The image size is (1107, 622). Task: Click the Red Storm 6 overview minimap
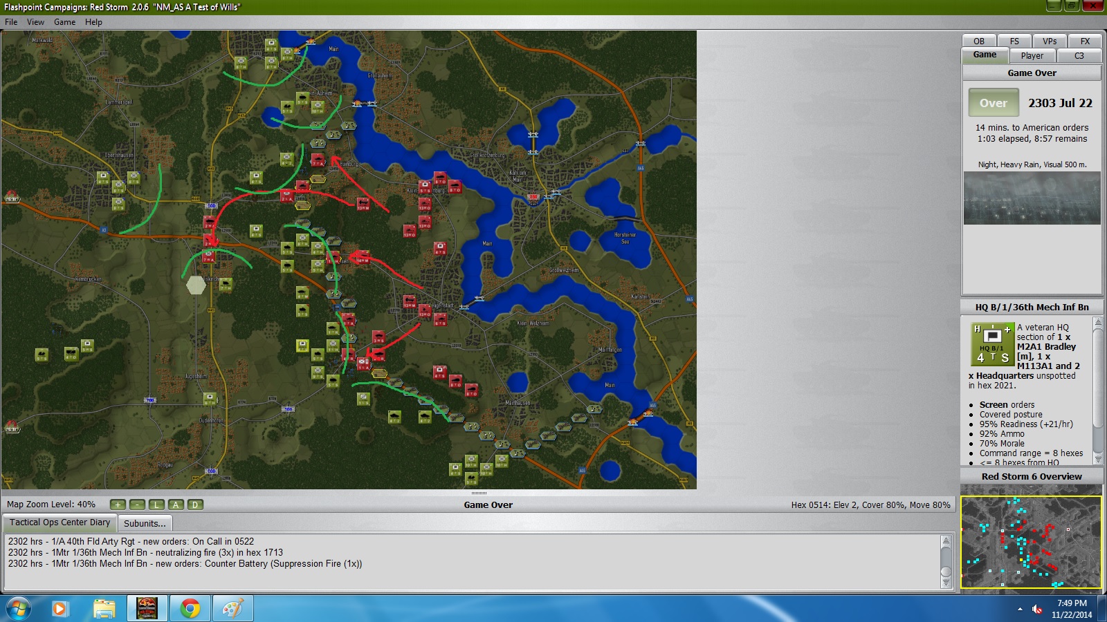(x=1031, y=542)
